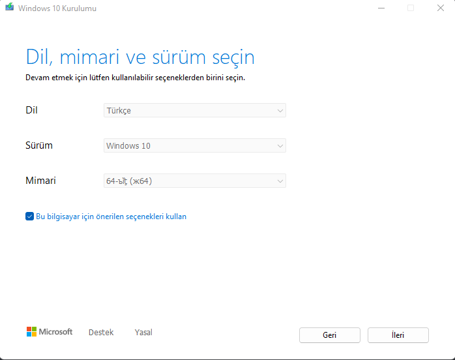Click the 'Devam etmek için lütfen' instruction text
This screenshot has height=360, width=455.
click(x=135, y=78)
